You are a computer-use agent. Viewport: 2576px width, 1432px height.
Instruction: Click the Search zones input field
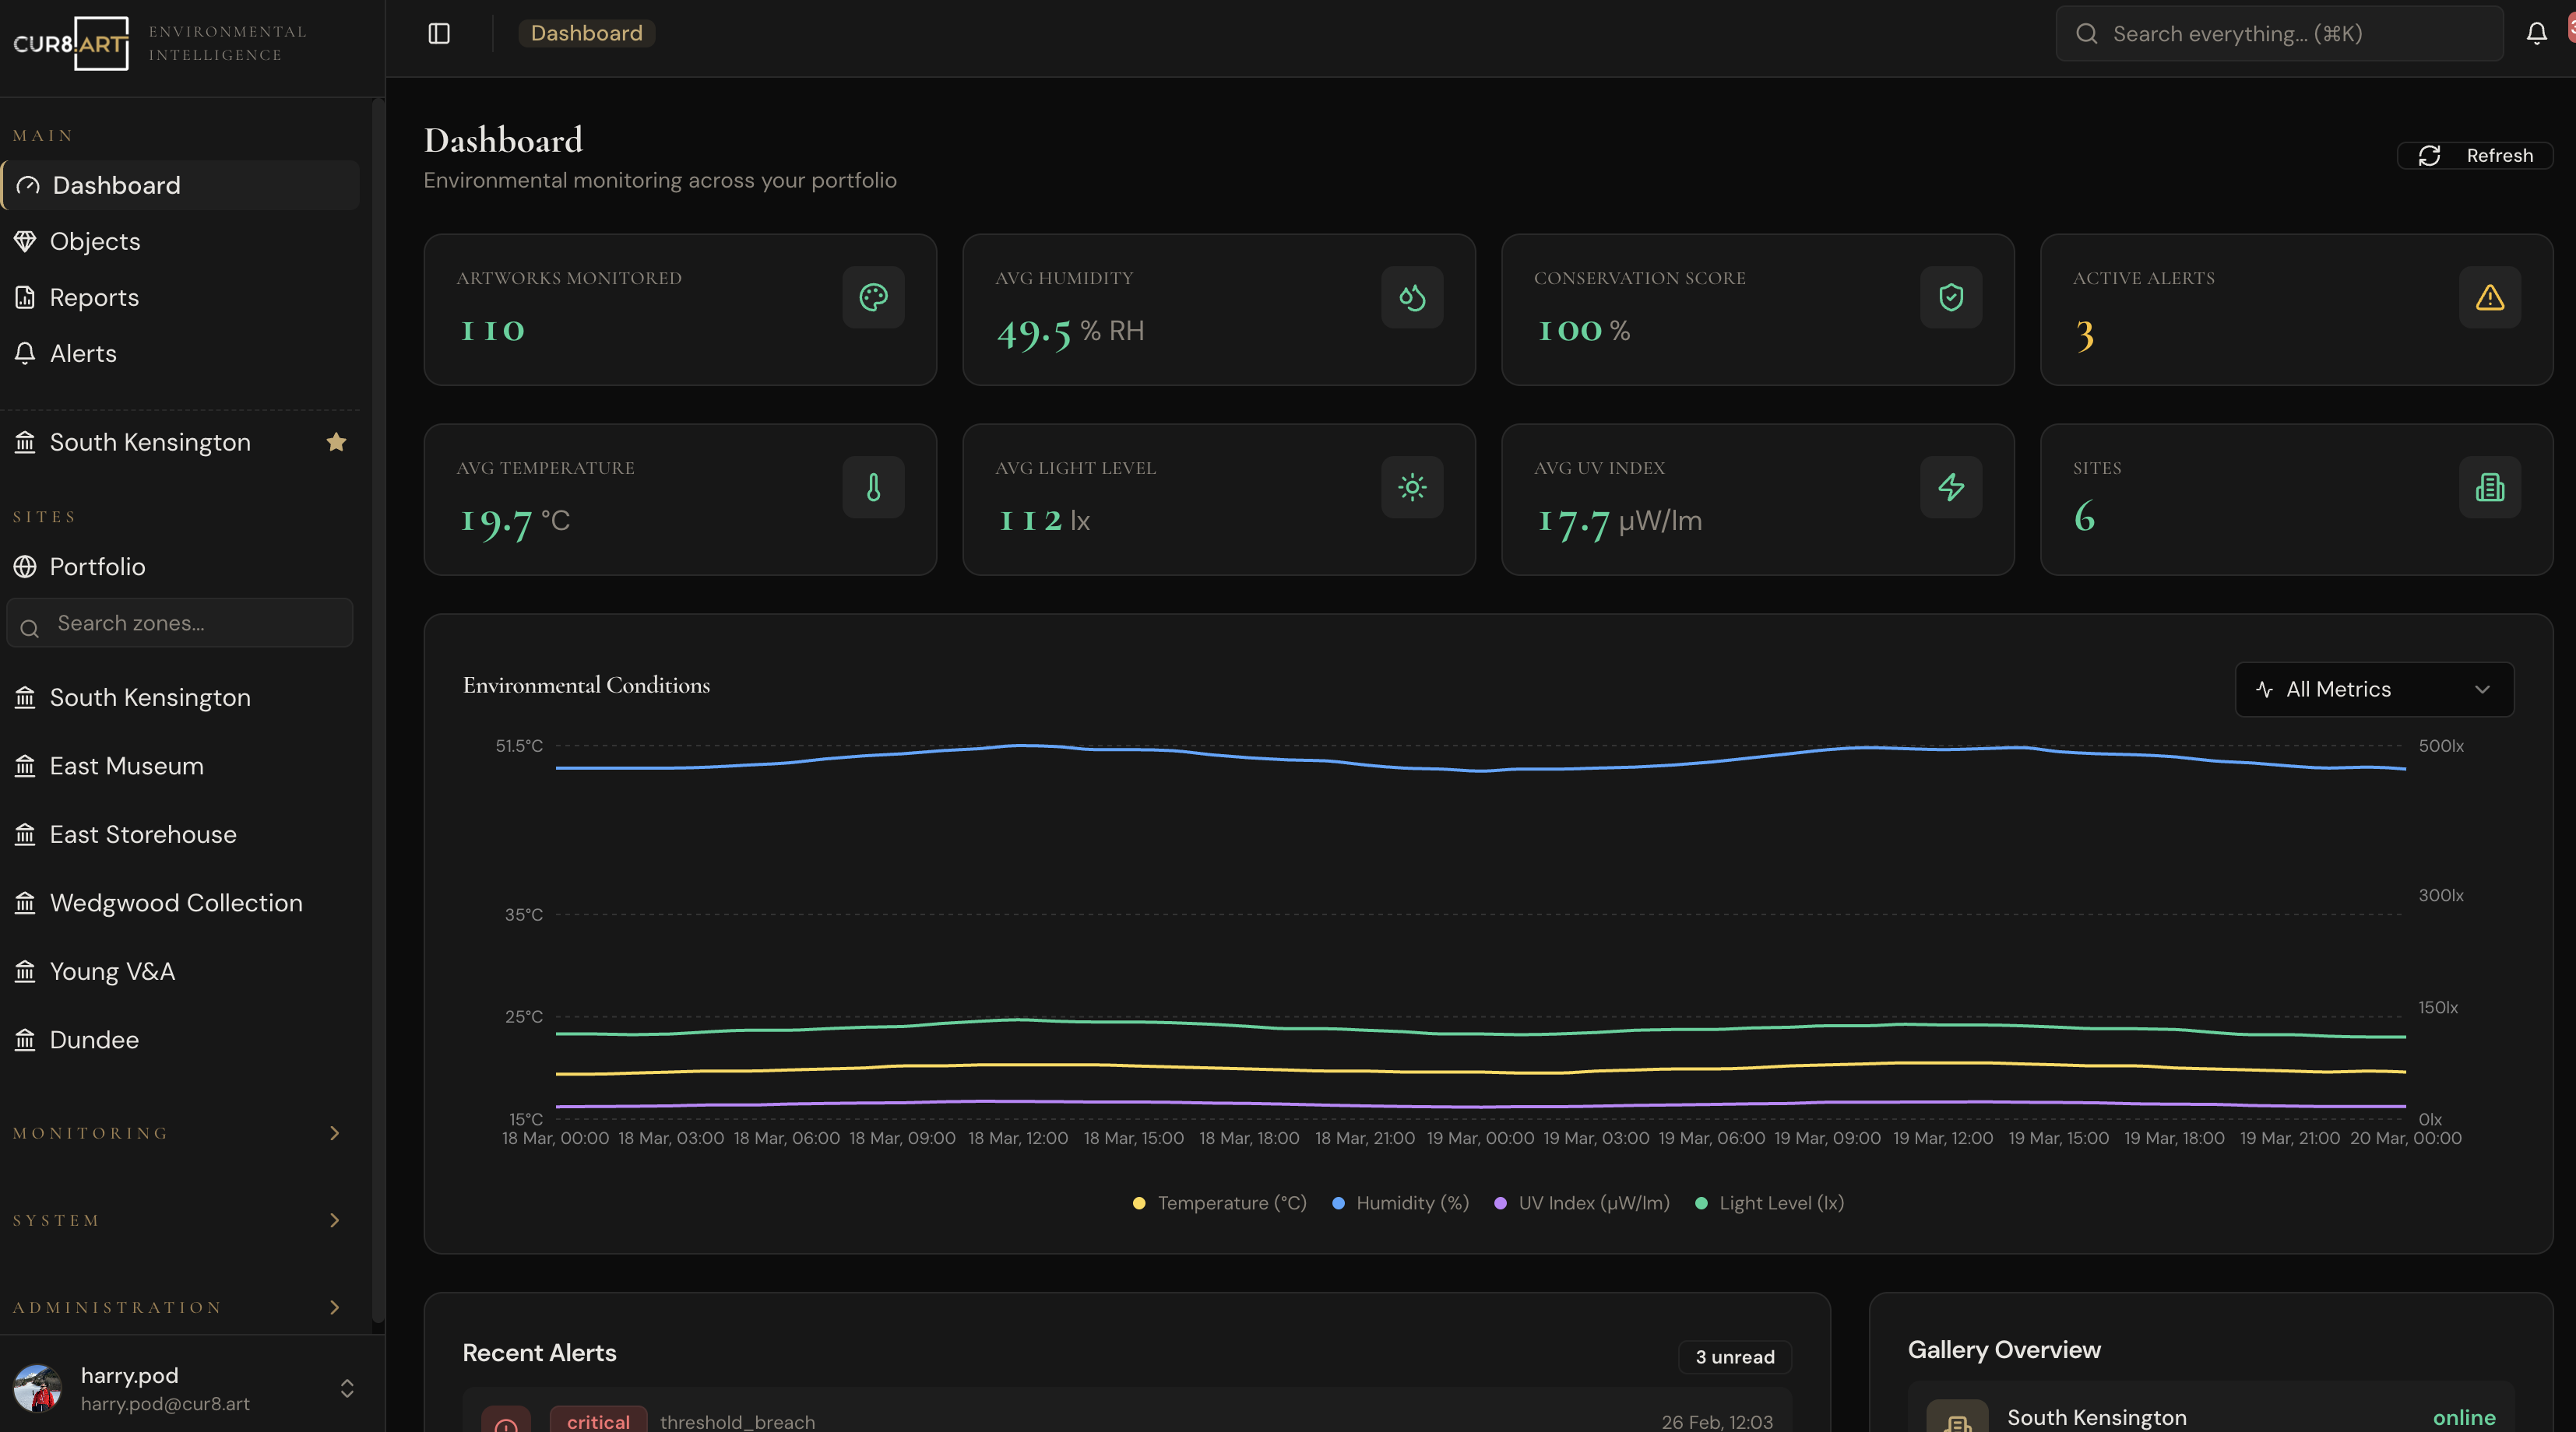[179, 622]
